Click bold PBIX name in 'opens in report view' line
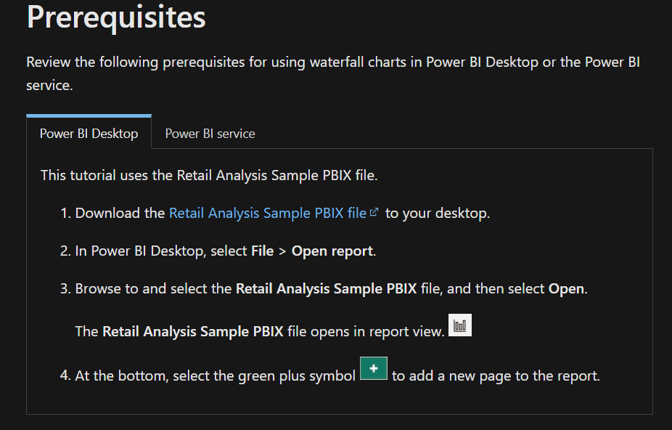This screenshot has width=672, height=430. click(x=193, y=331)
